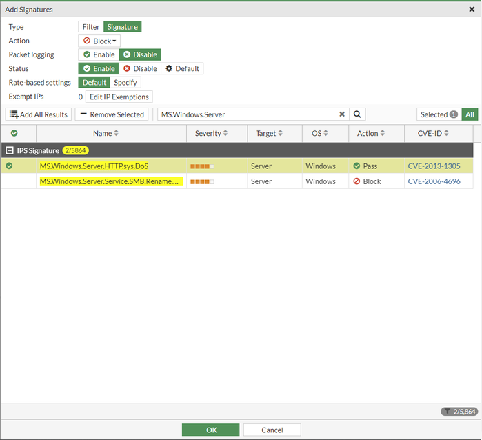Click the 2/5864 badge in group header

click(75, 150)
